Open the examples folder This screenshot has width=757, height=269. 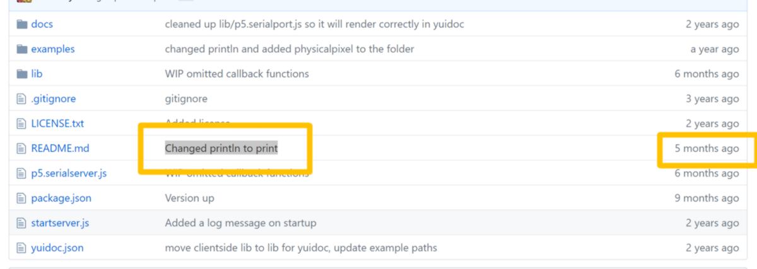tap(52, 49)
